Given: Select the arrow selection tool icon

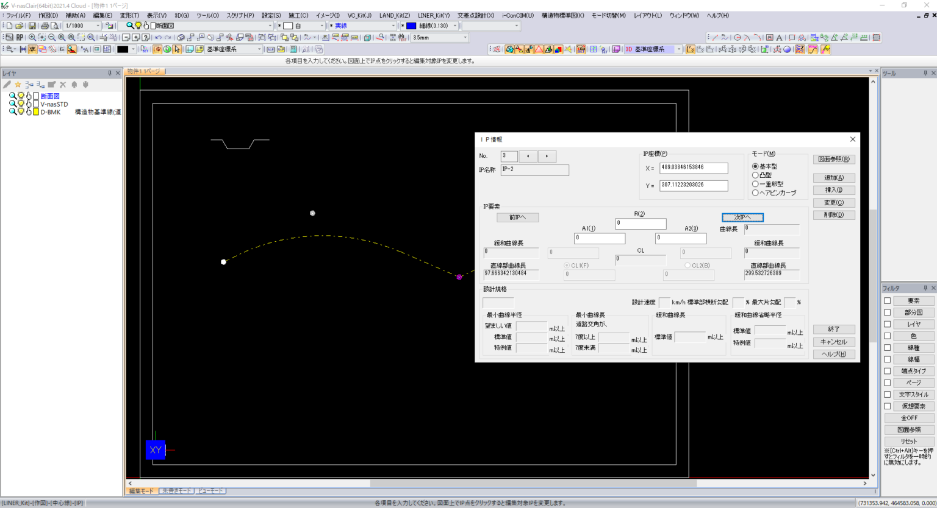Looking at the screenshot, I should coord(178,49).
